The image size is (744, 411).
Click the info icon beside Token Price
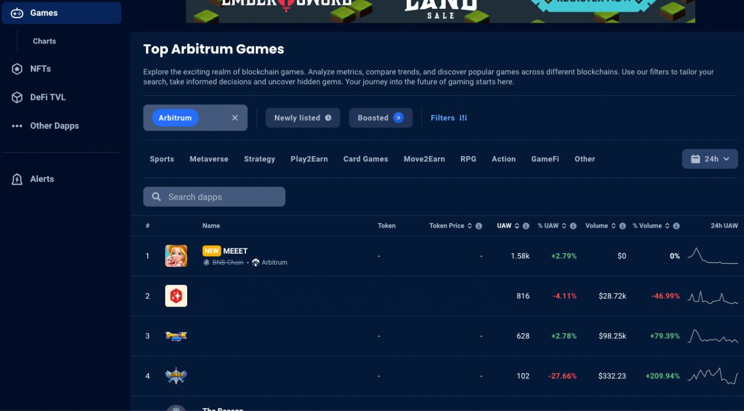point(479,226)
